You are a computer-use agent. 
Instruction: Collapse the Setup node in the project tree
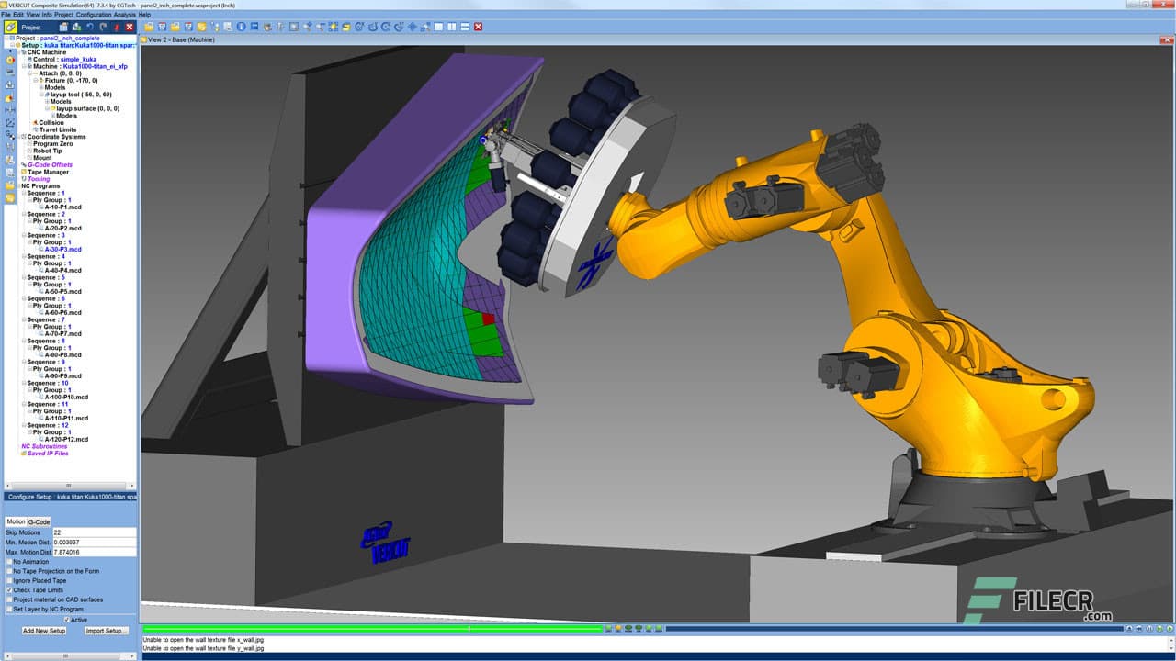[13, 44]
